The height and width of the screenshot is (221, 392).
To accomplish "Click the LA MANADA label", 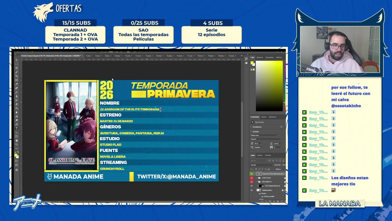I will (340, 204).
